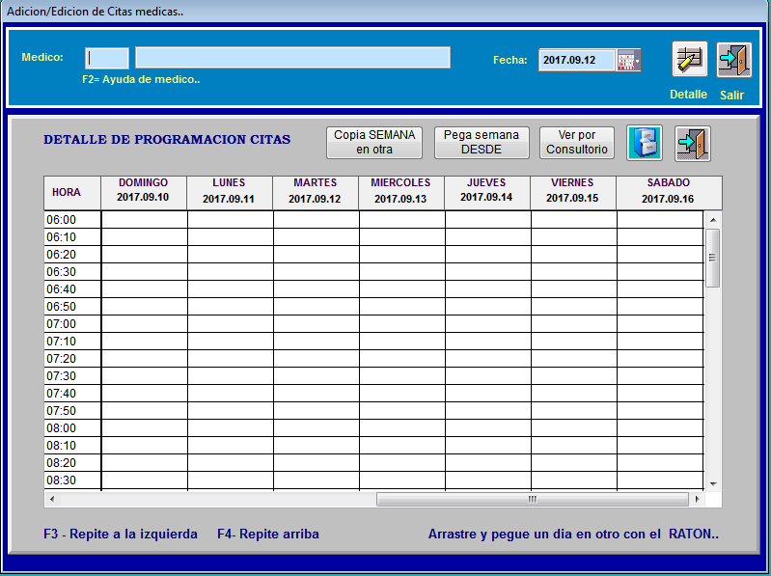Click the 06:20 cell under DOMINGO

(x=144, y=255)
